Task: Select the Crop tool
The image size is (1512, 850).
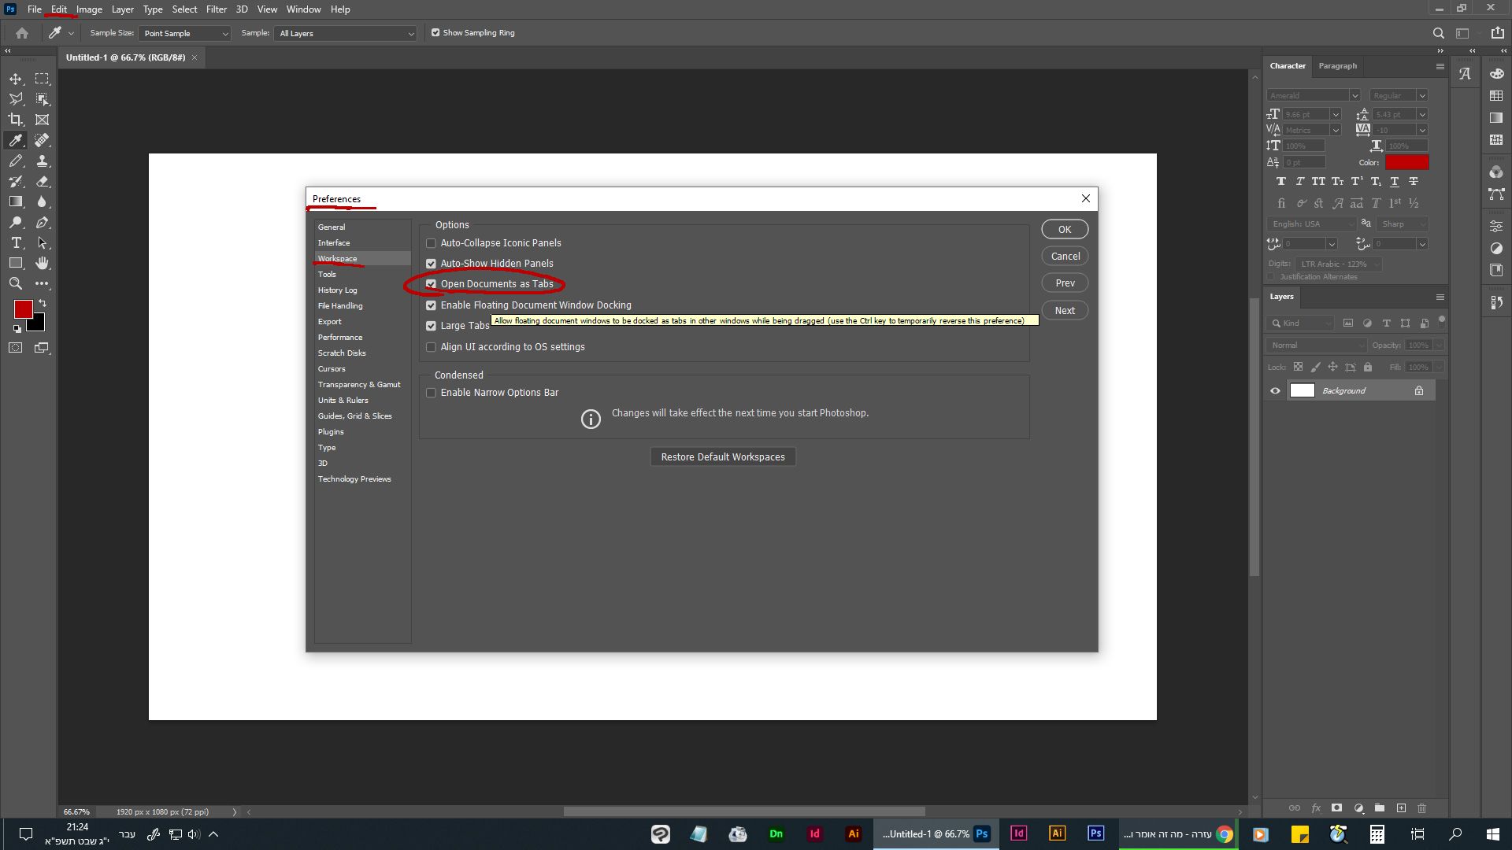Action: click(x=16, y=120)
